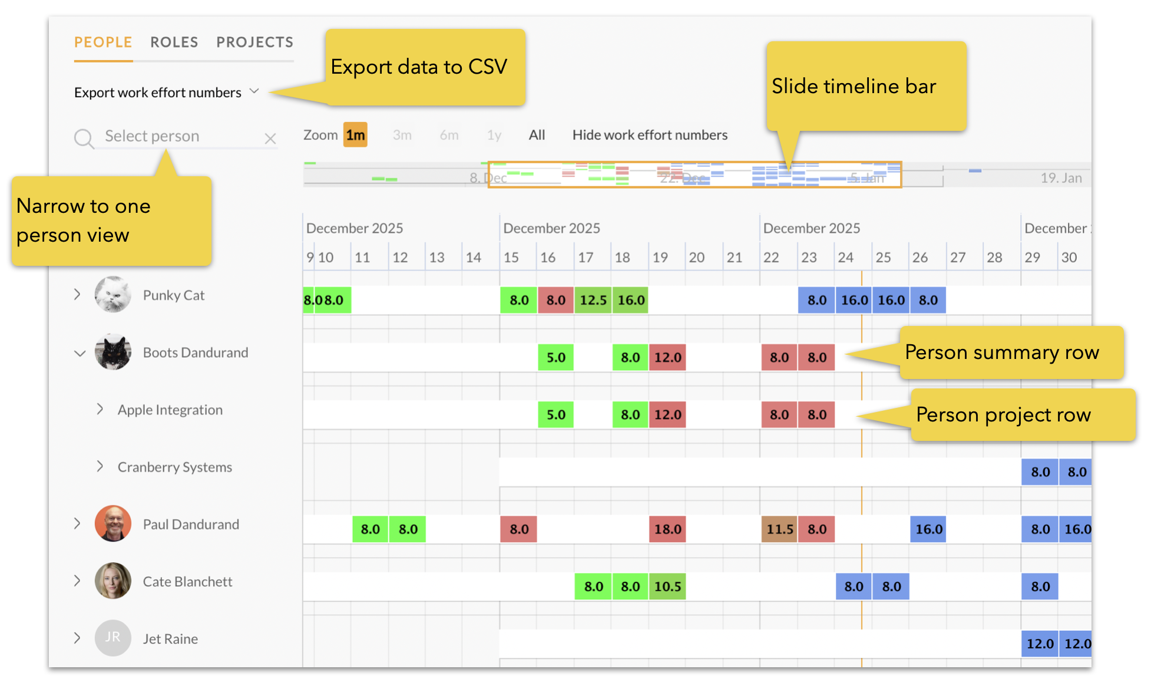Click the search magnifier icon
This screenshot has width=1151, height=692.
click(84, 139)
